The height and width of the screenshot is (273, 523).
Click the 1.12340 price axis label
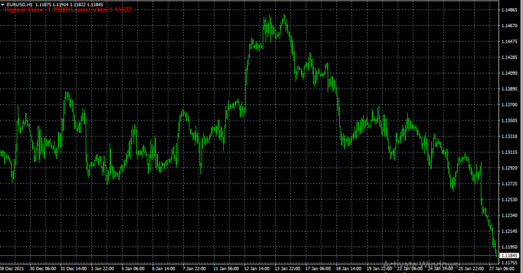point(509,215)
